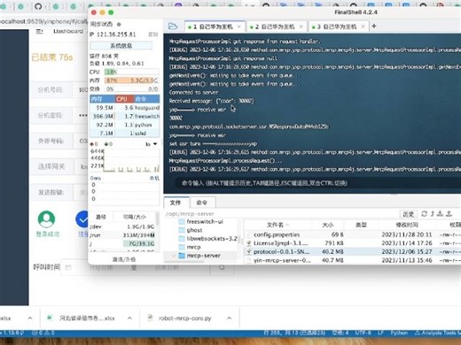461x345 pixels.
Task: Click the 呼叫时间 start date field in the browser
Action: (x=101, y=267)
